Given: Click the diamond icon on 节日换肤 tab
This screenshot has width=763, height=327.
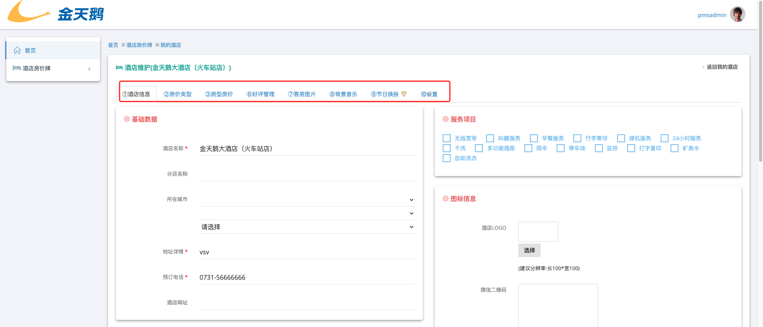Looking at the screenshot, I should click(x=404, y=94).
